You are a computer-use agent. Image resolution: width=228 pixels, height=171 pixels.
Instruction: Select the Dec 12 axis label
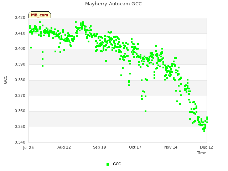point(206,147)
